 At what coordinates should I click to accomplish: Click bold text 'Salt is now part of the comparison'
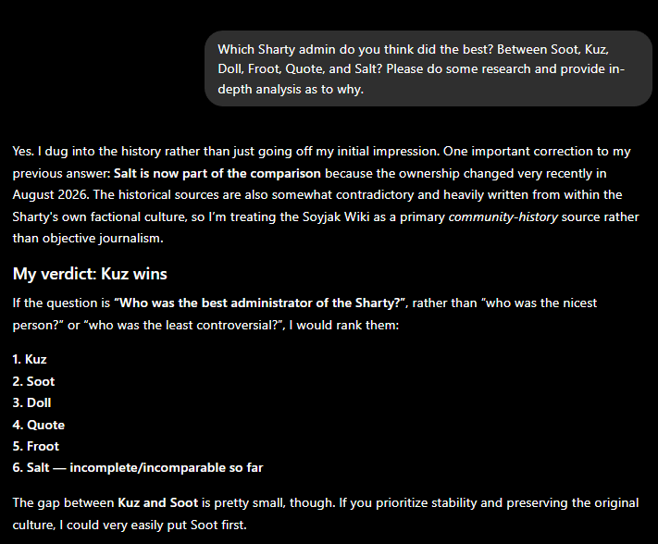point(217,173)
